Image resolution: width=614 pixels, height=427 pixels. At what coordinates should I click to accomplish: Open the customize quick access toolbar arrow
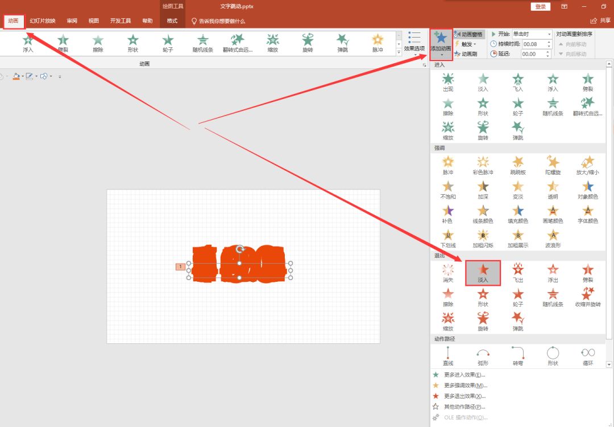coord(60,76)
